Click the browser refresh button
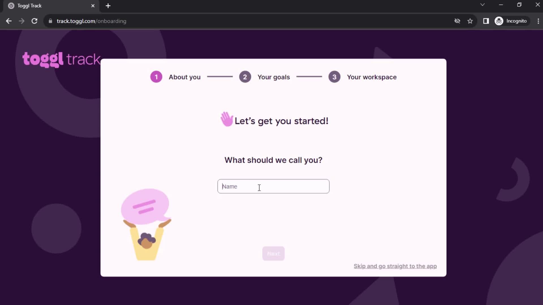This screenshot has width=543, height=305. 34,21
